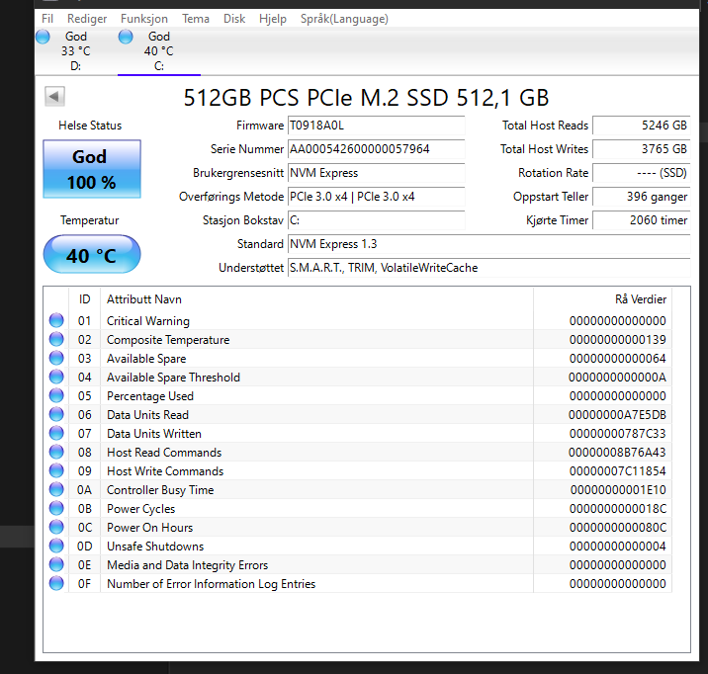Click the C: drive blue status orb
708x674 pixels.
pos(126,37)
